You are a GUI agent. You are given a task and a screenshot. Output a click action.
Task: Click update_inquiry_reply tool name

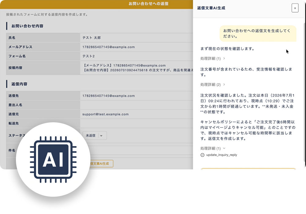pos(222,155)
